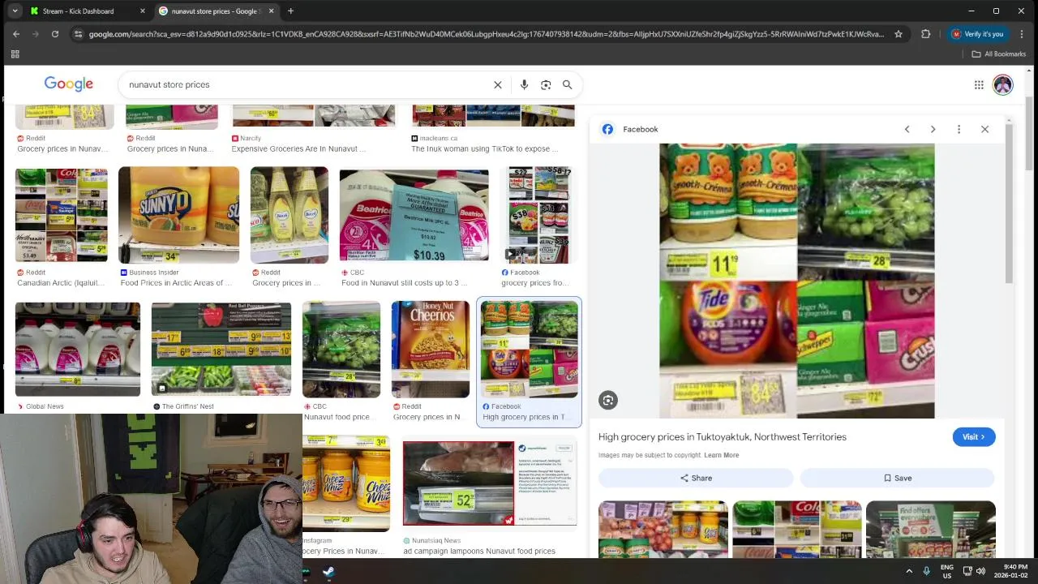Open preview panel more options menu
The image size is (1038, 584).
(959, 129)
